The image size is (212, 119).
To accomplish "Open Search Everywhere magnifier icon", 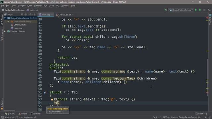I will 209,10.
